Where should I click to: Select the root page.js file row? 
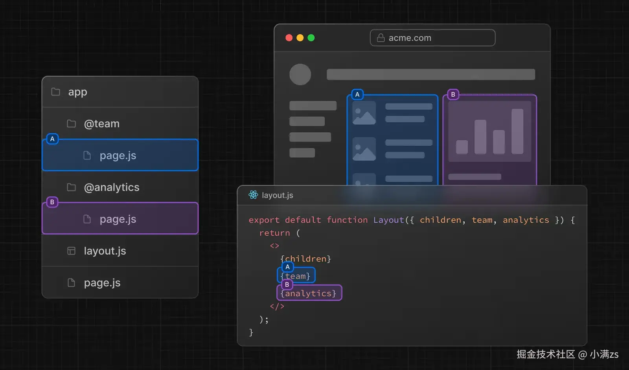point(120,283)
